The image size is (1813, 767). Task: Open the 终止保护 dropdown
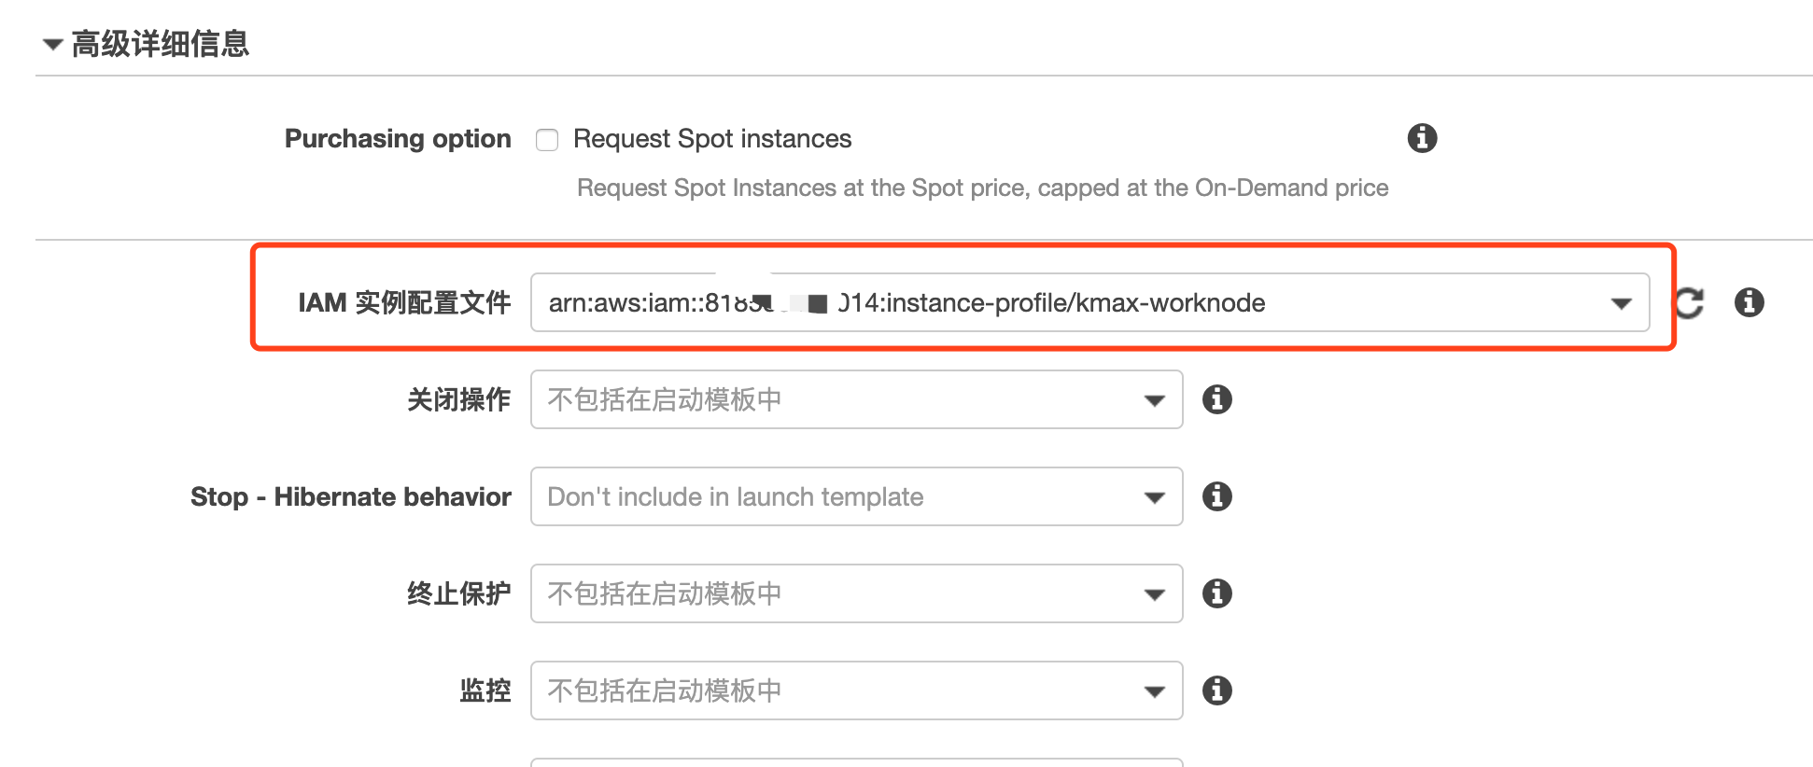click(x=856, y=593)
